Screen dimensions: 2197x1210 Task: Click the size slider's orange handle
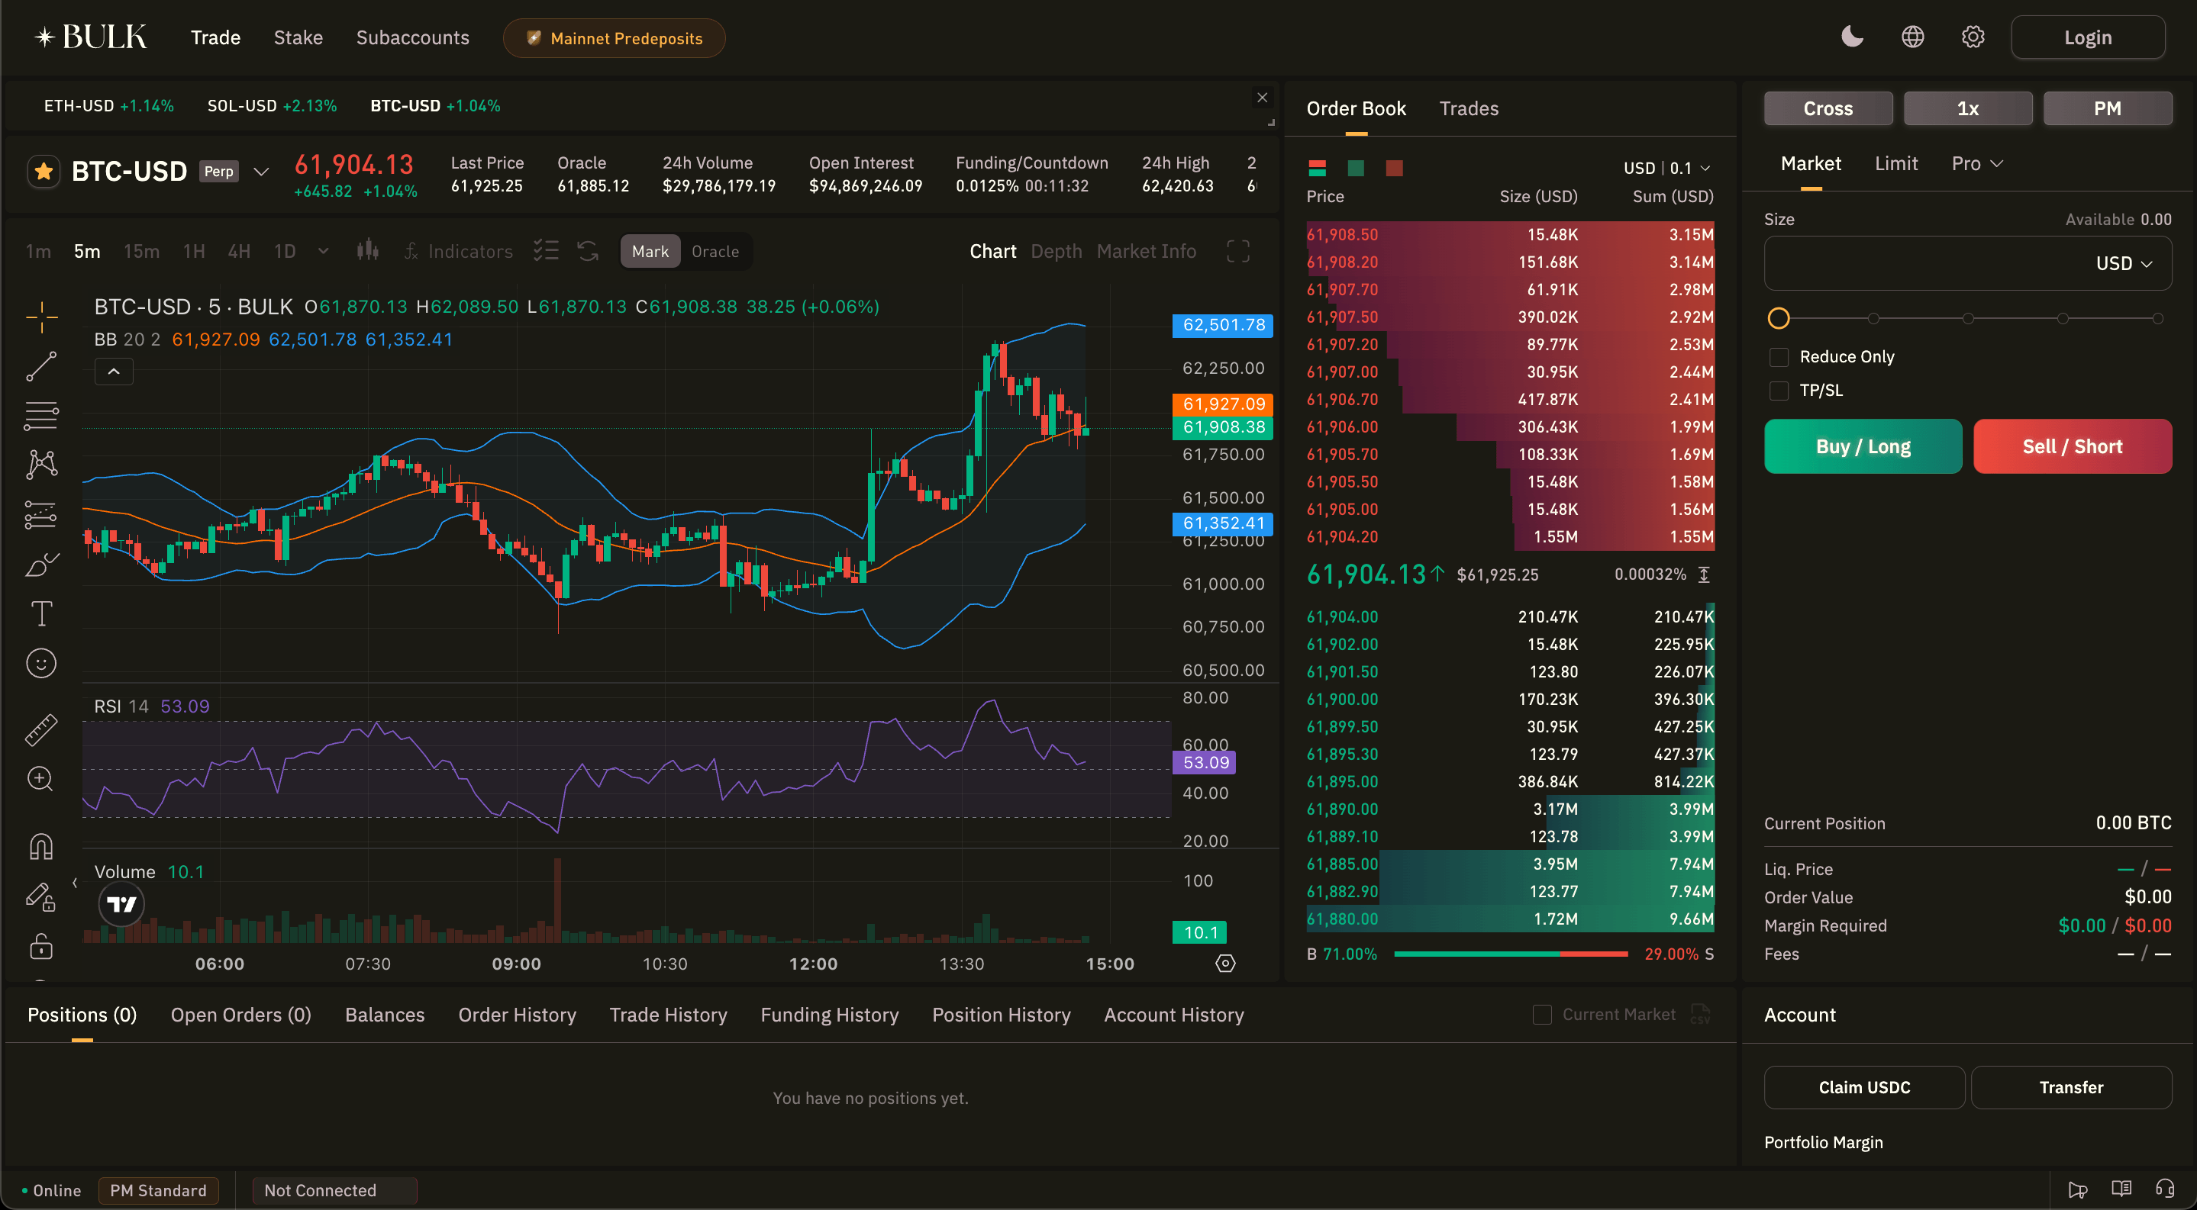(x=1778, y=319)
